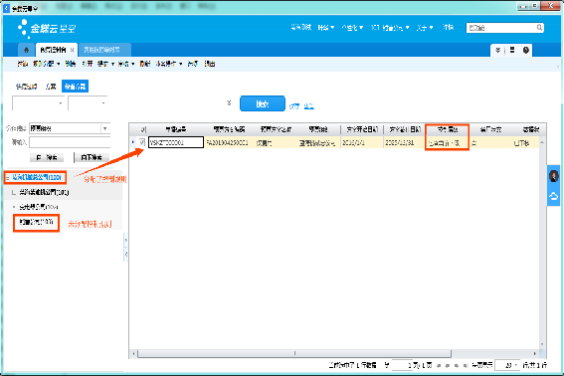Click the search upward button
This screenshot has height=376, width=564.
pos(47,157)
